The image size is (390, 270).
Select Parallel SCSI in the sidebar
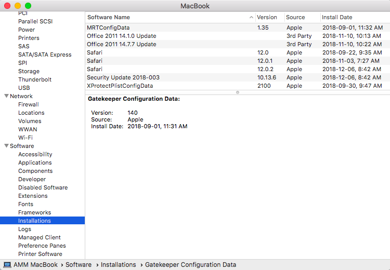pyautogui.click(x=35, y=21)
